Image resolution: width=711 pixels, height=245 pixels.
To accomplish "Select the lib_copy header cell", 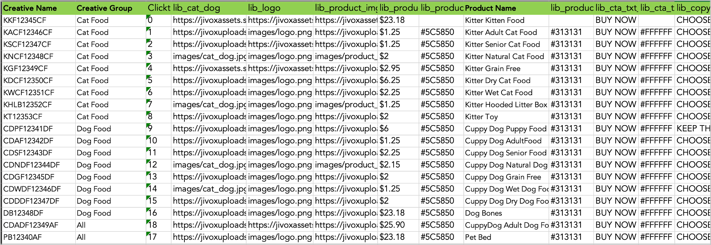I will click(693, 8).
